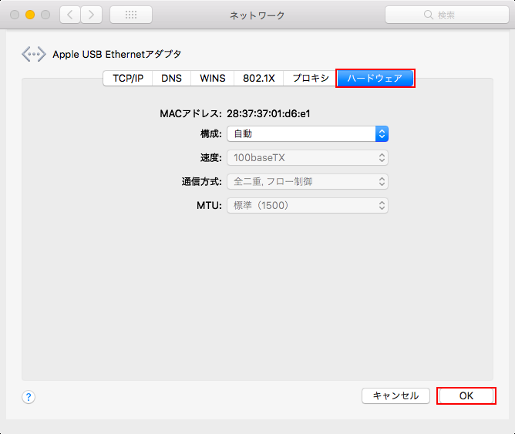
Task: Expand the MTU dropdown showing 標準 (1500)
Action: pos(307,206)
